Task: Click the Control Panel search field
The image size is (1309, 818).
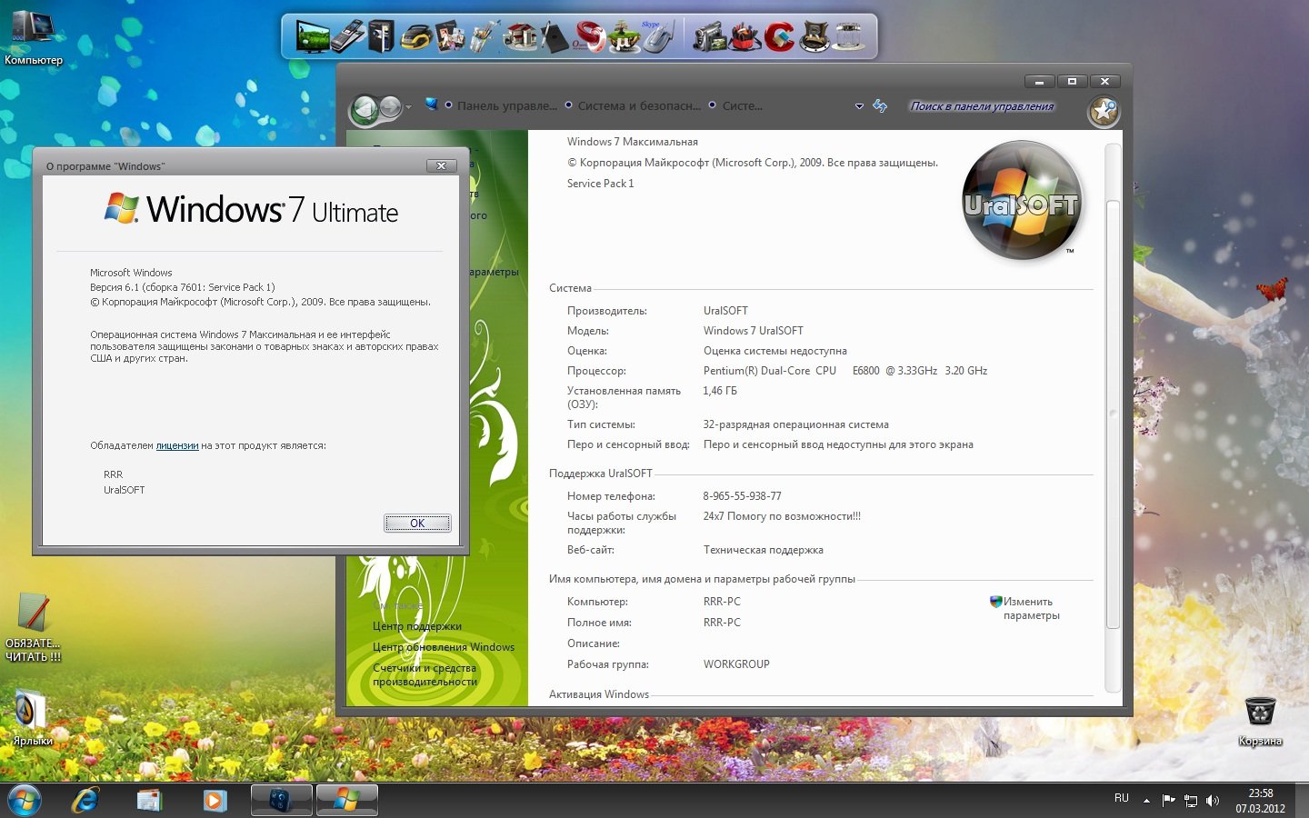Action: pos(982,106)
